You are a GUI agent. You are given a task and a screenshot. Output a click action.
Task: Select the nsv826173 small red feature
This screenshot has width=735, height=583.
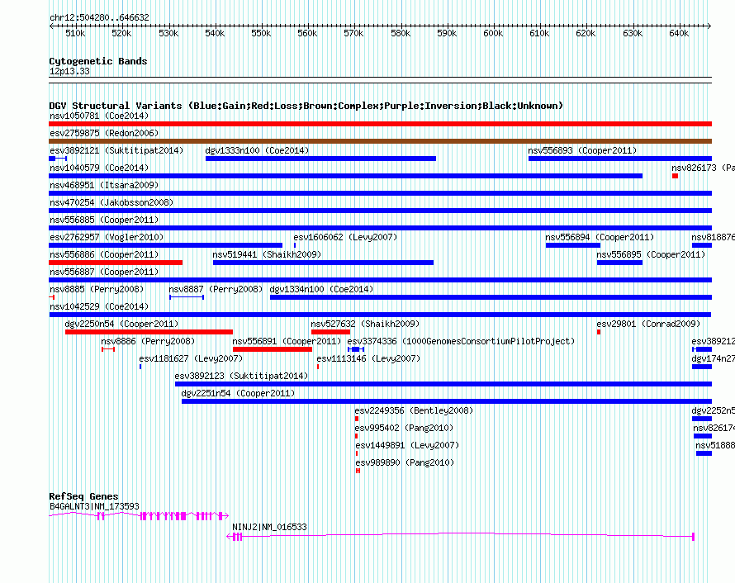coord(675,176)
